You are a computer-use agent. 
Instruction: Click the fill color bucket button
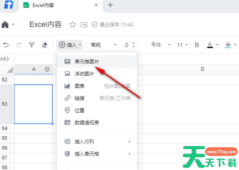point(228,45)
